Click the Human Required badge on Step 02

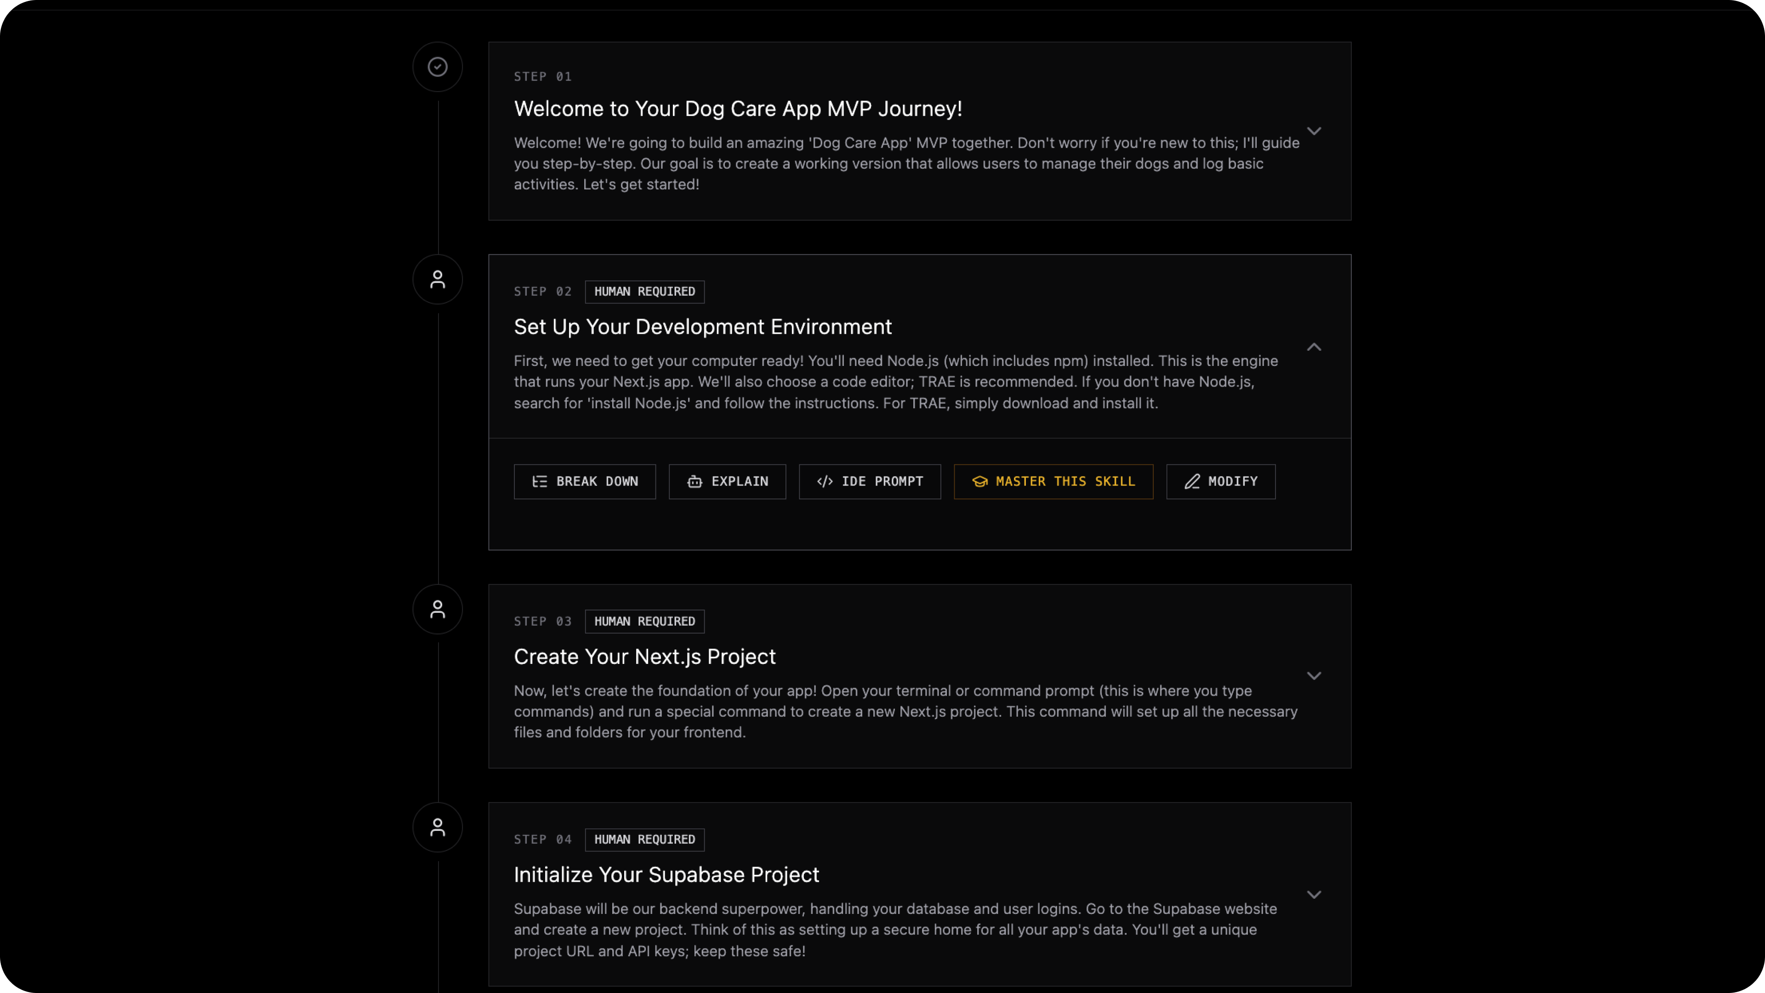(644, 291)
